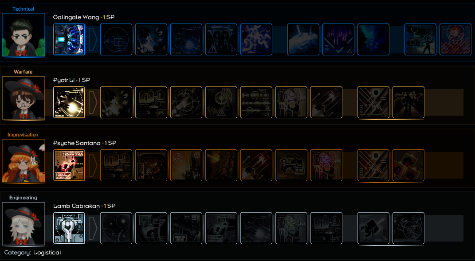475x261 pixels.
Task: Click the Improvisation category label
Action: (23, 135)
